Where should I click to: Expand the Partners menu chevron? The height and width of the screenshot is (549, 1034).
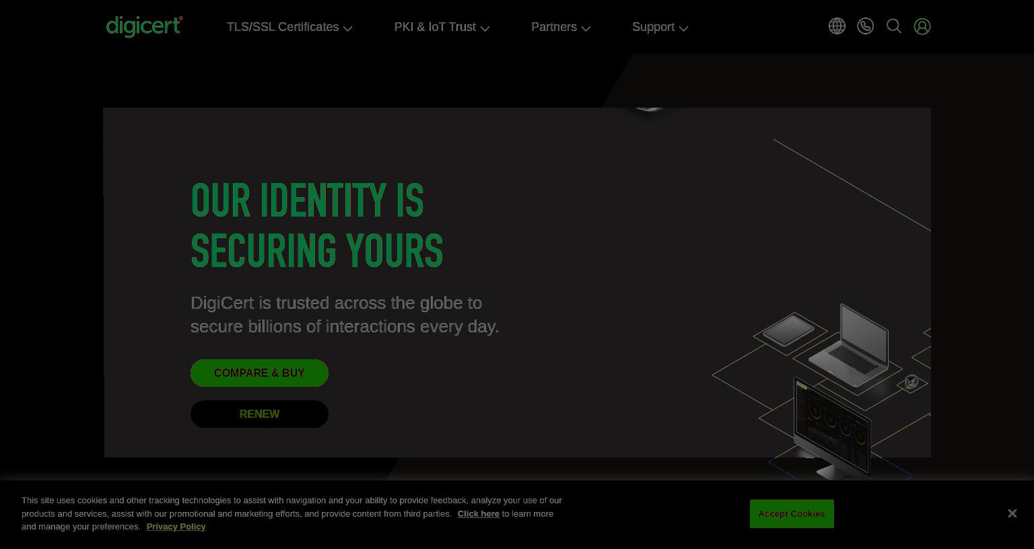[586, 28]
